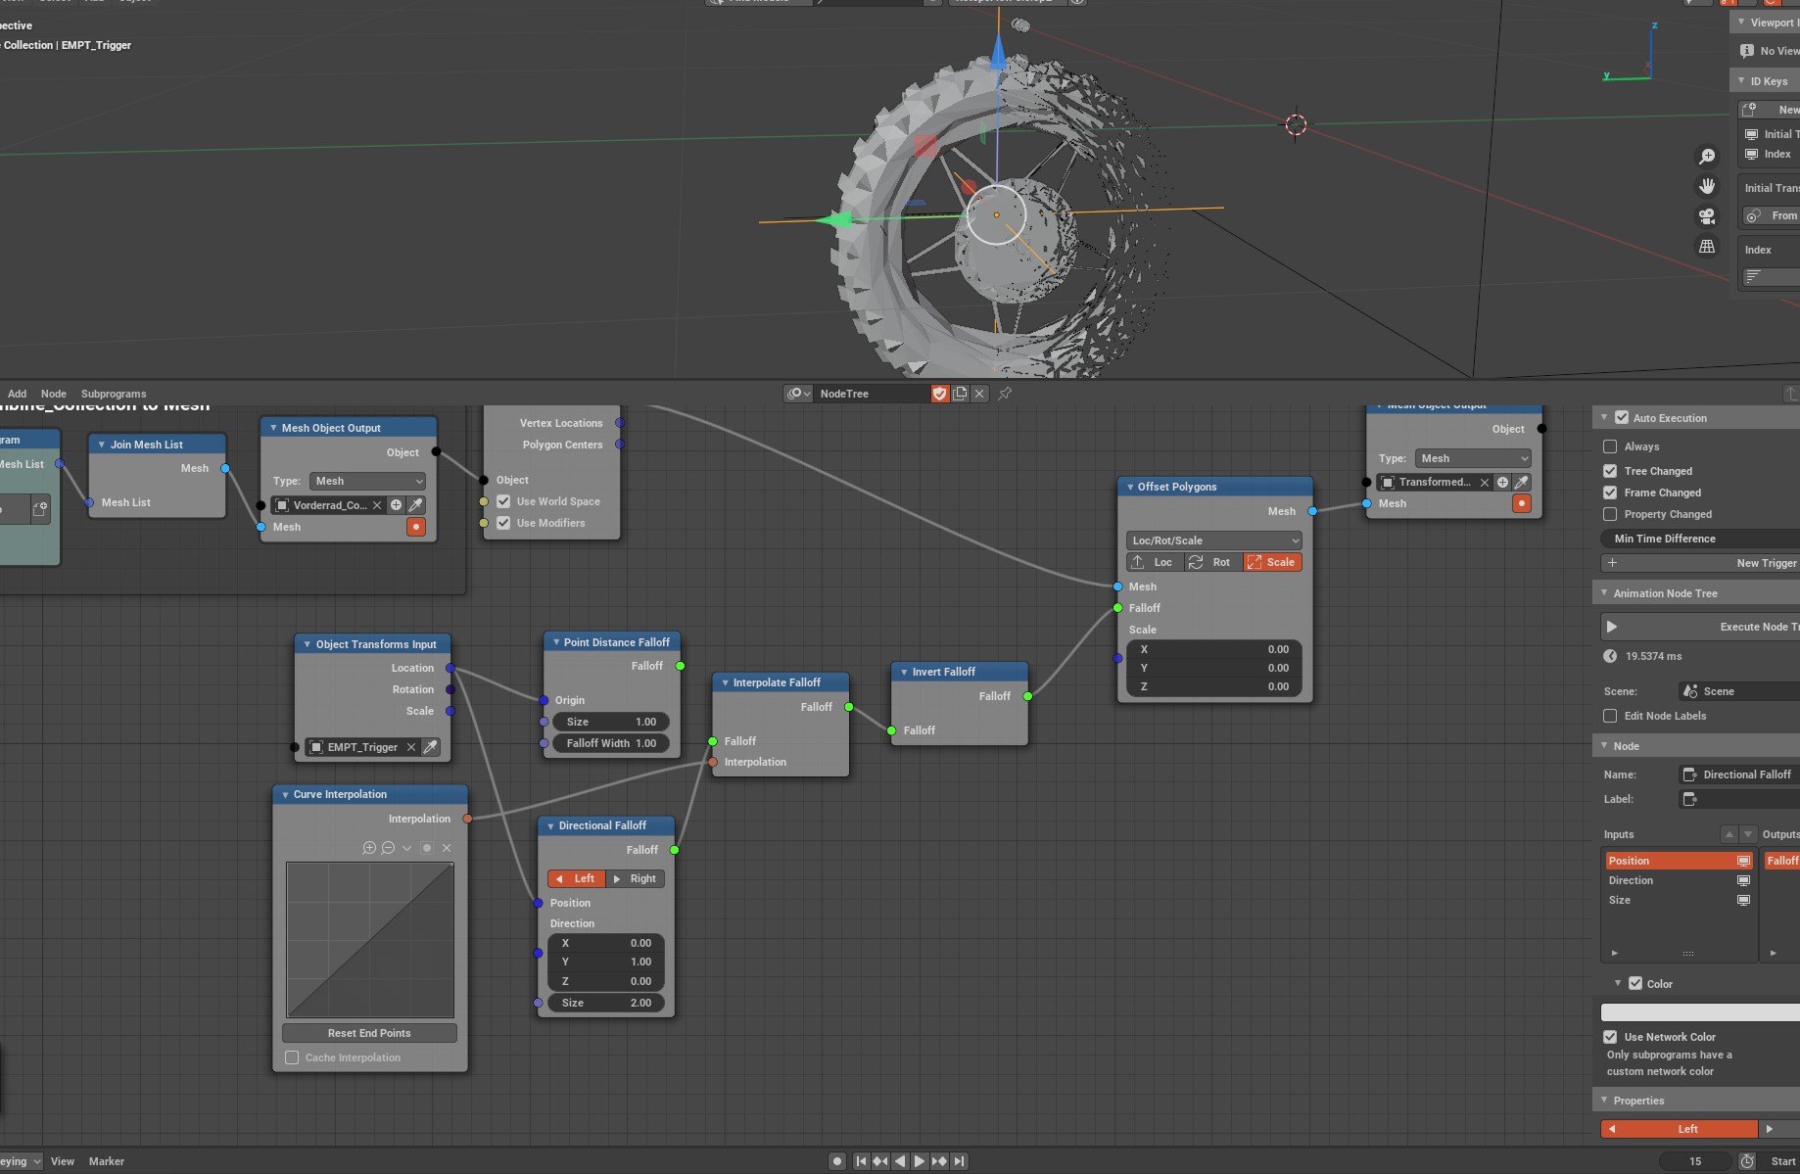The height and width of the screenshot is (1174, 1800).
Task: Click red record button in Transformed Mesh Object Output
Action: click(1522, 503)
